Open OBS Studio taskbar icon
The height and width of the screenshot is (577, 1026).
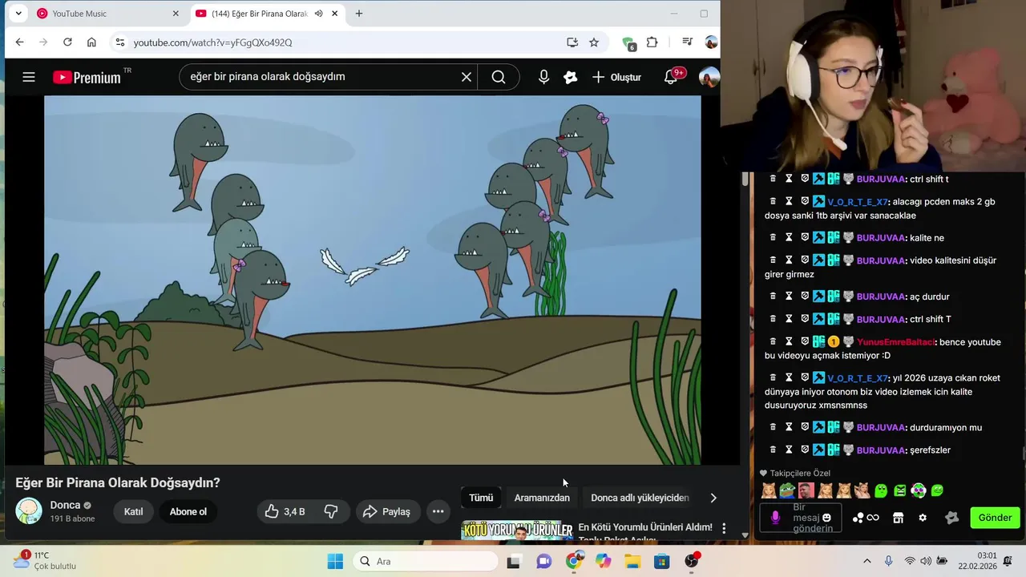(x=692, y=561)
